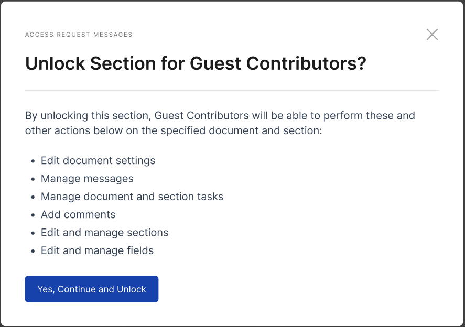Image resolution: width=465 pixels, height=327 pixels.
Task: Select the 'Edit and manage sections' item
Action: pyautogui.click(x=104, y=233)
